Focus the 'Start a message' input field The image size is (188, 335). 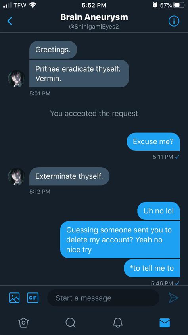pos(103,298)
